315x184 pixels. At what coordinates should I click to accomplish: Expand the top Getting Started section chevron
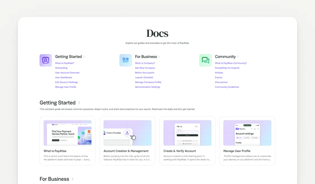84,57
